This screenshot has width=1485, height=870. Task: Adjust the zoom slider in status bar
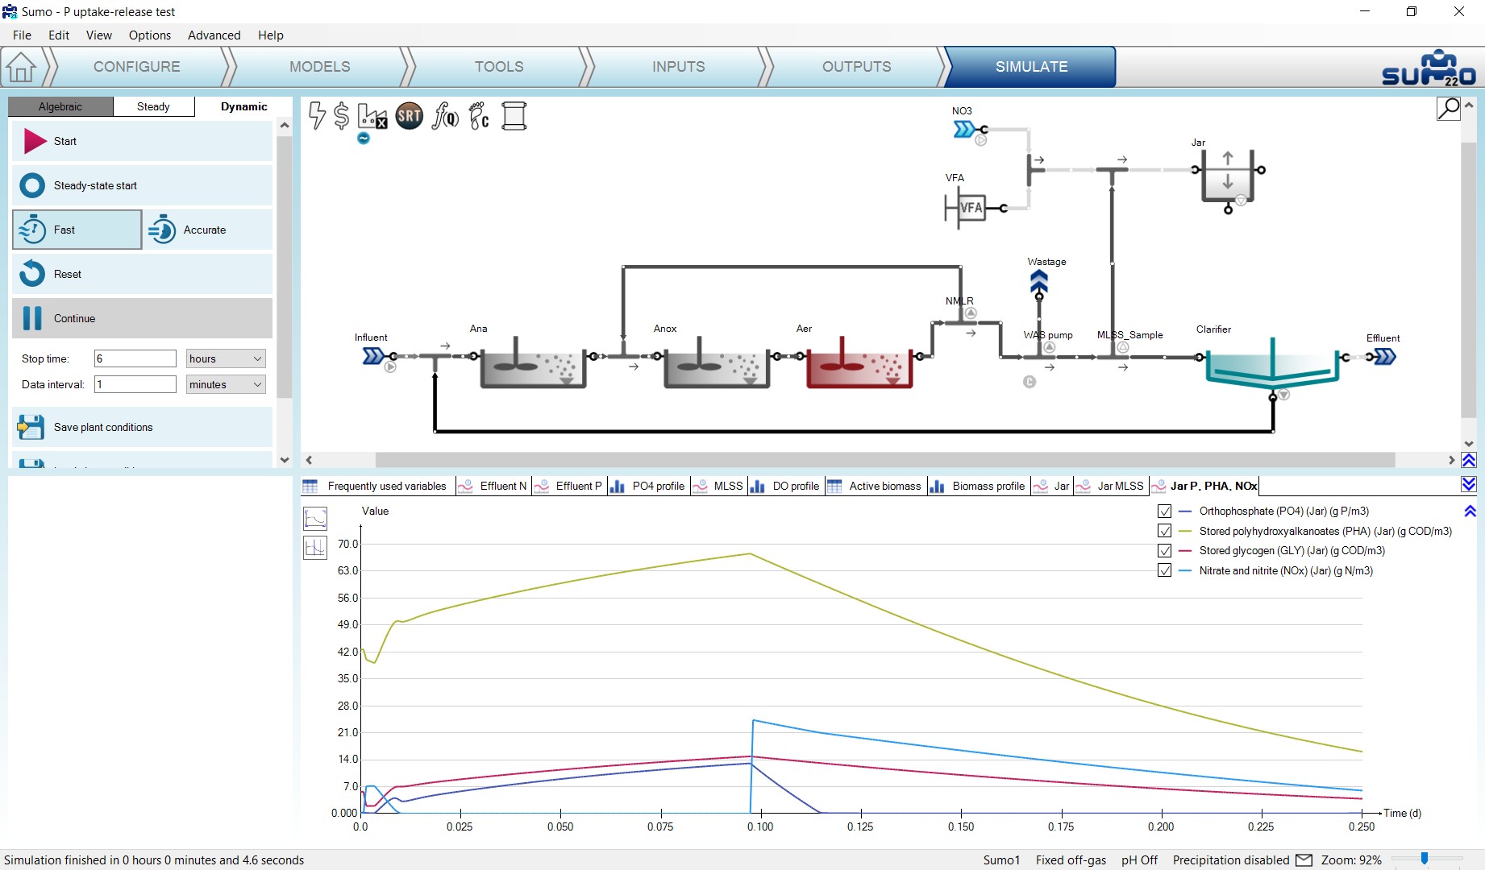1425,859
